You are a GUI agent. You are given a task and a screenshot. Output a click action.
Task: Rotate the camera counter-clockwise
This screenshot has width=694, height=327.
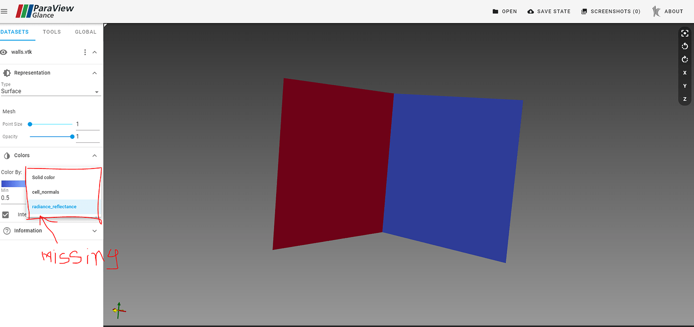tap(684, 46)
